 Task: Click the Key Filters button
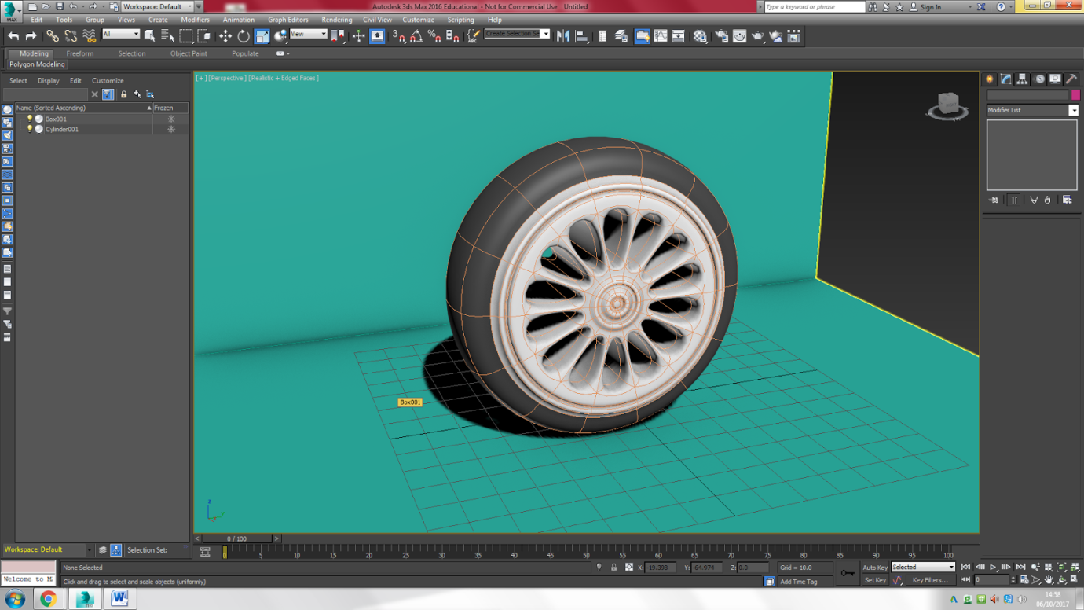[x=930, y=580]
